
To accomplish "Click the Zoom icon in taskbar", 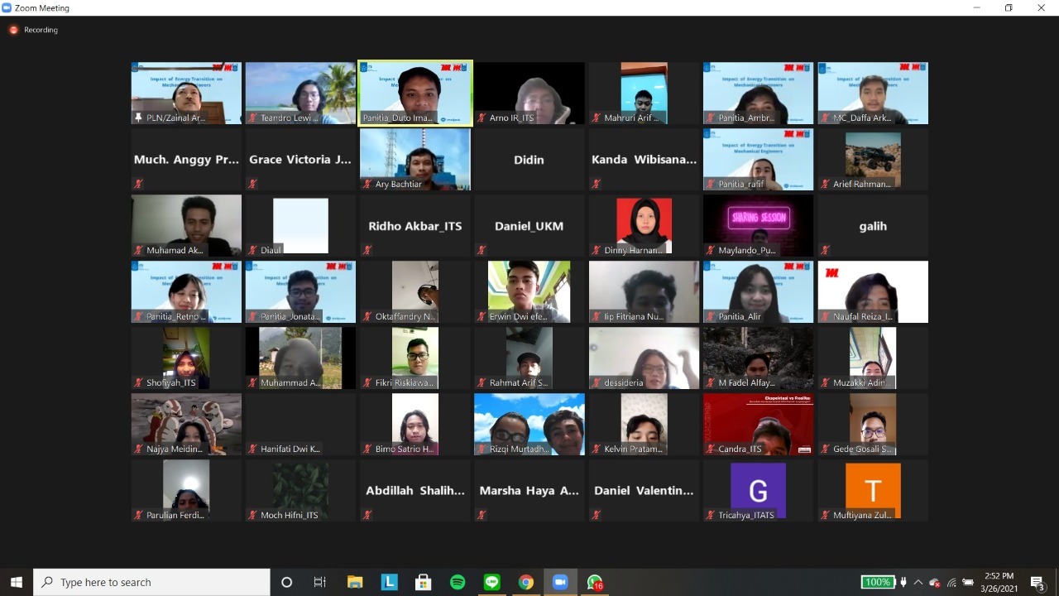I will (x=560, y=582).
